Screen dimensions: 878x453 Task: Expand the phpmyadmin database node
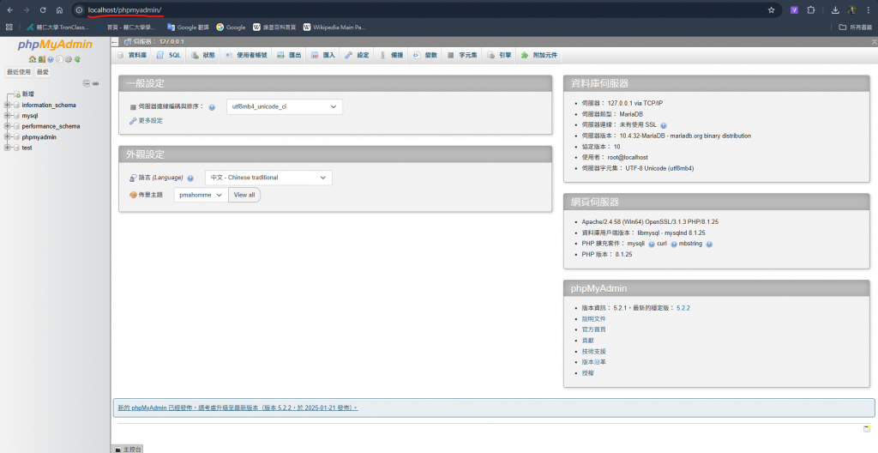tap(7, 136)
